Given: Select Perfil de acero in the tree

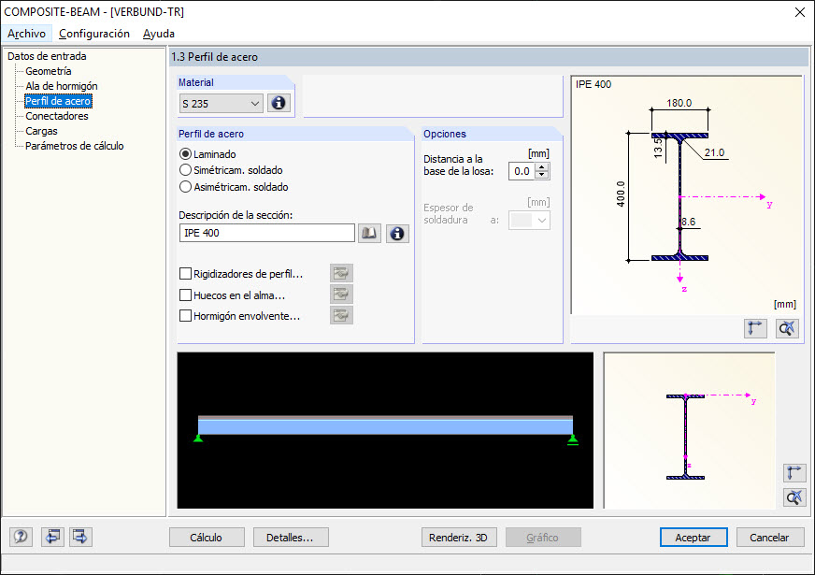Looking at the screenshot, I should [x=58, y=101].
